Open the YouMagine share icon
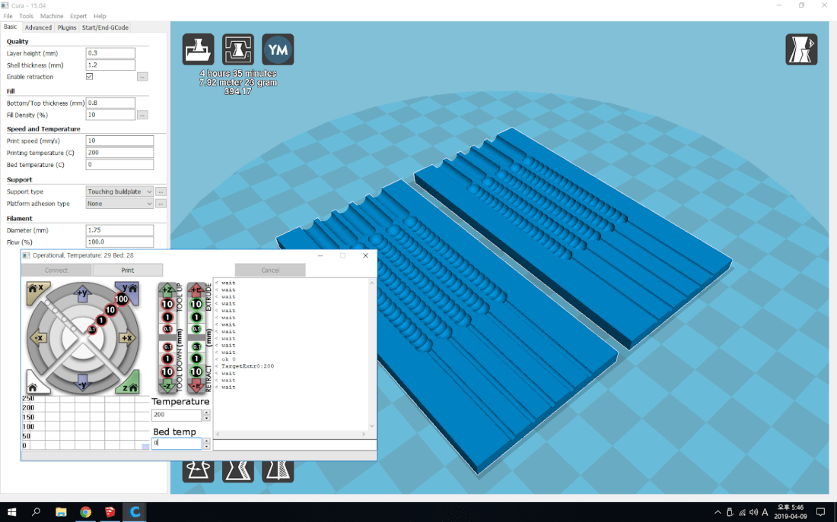 [x=278, y=49]
